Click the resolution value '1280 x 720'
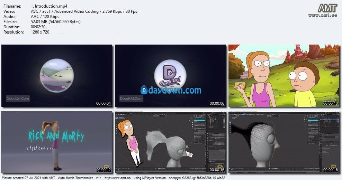342x180 pixels. point(40,32)
